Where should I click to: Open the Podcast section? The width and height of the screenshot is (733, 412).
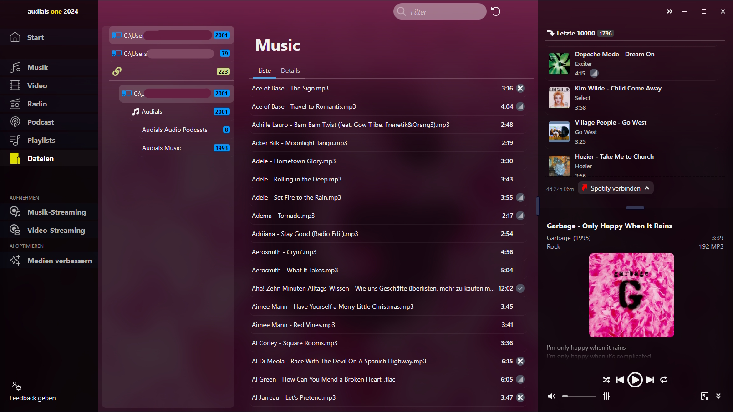pos(49,122)
